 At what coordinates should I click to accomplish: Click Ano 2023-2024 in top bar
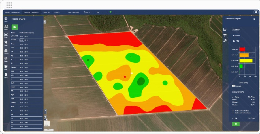[x=74, y=12]
